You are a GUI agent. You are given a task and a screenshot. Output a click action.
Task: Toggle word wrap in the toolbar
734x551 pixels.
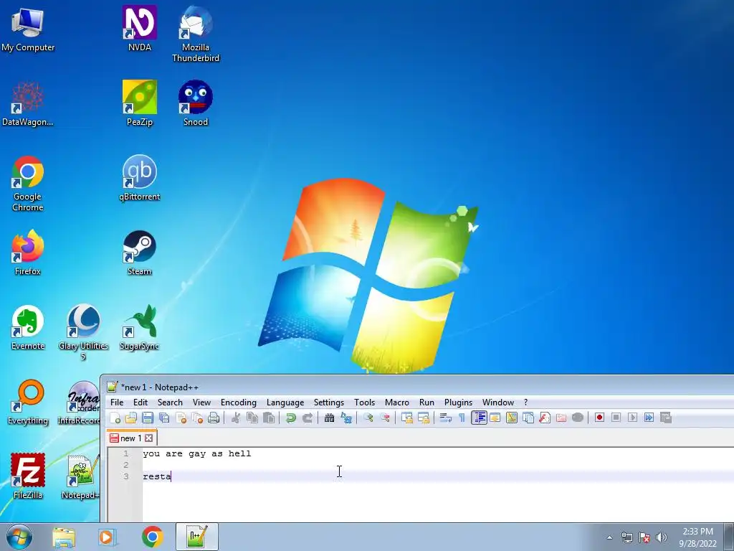446,418
